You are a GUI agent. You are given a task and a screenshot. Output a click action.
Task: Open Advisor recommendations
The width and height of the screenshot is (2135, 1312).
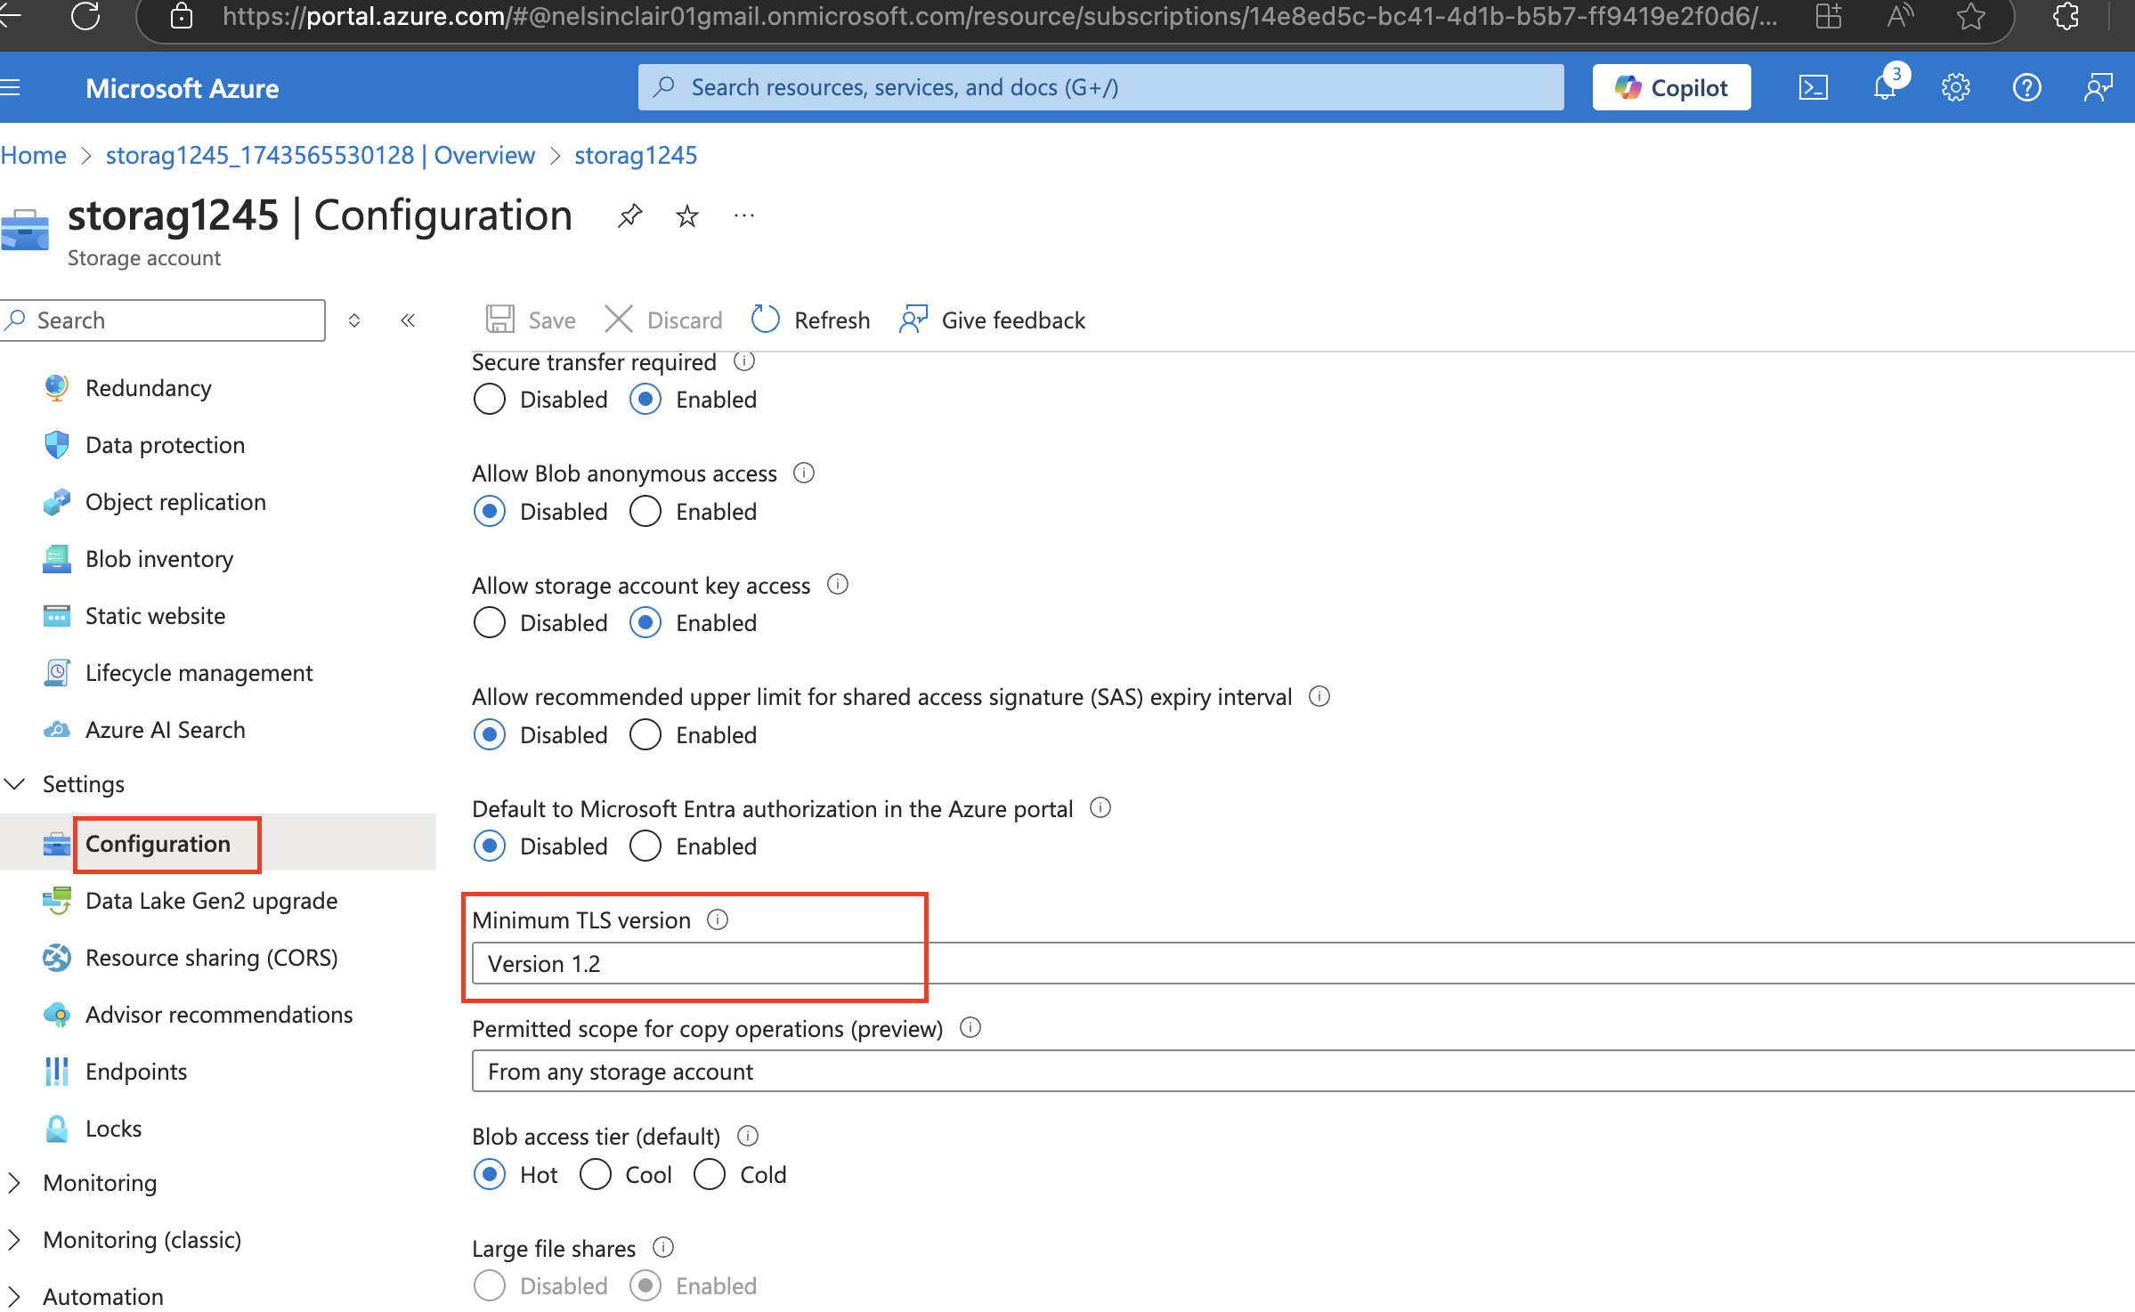click(x=218, y=1015)
